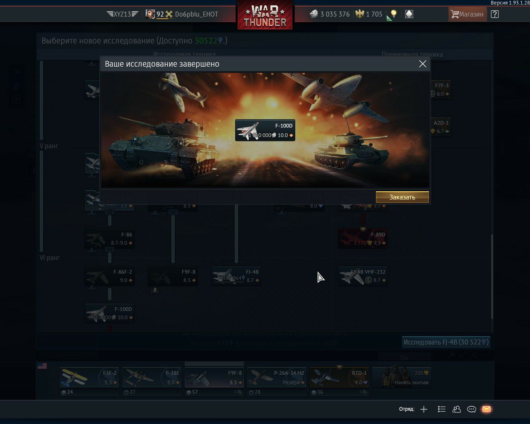Click the F3F-2 crew level 24
The image size is (530, 424).
[x=67, y=392]
